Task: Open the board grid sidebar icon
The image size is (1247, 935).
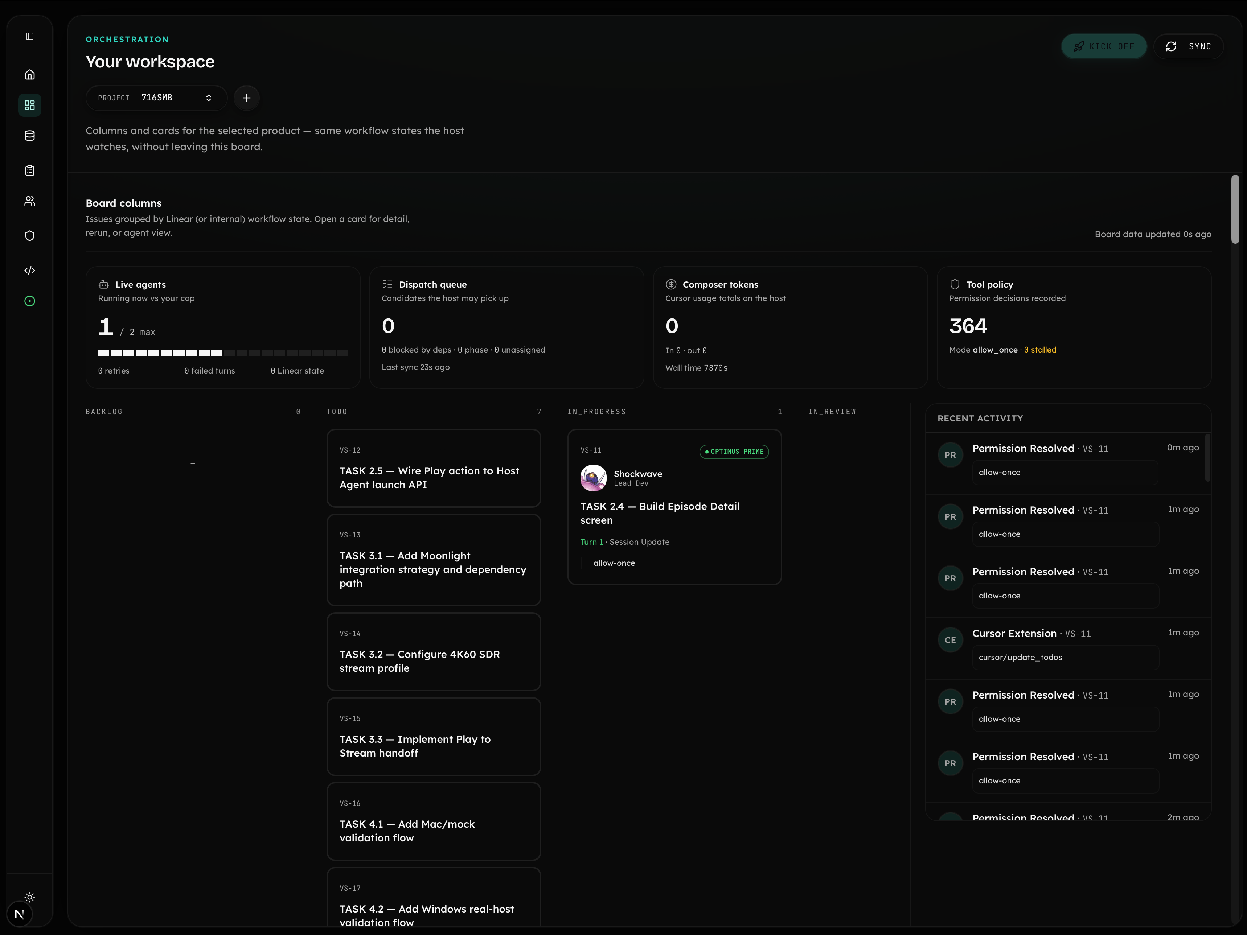Action: (x=30, y=106)
